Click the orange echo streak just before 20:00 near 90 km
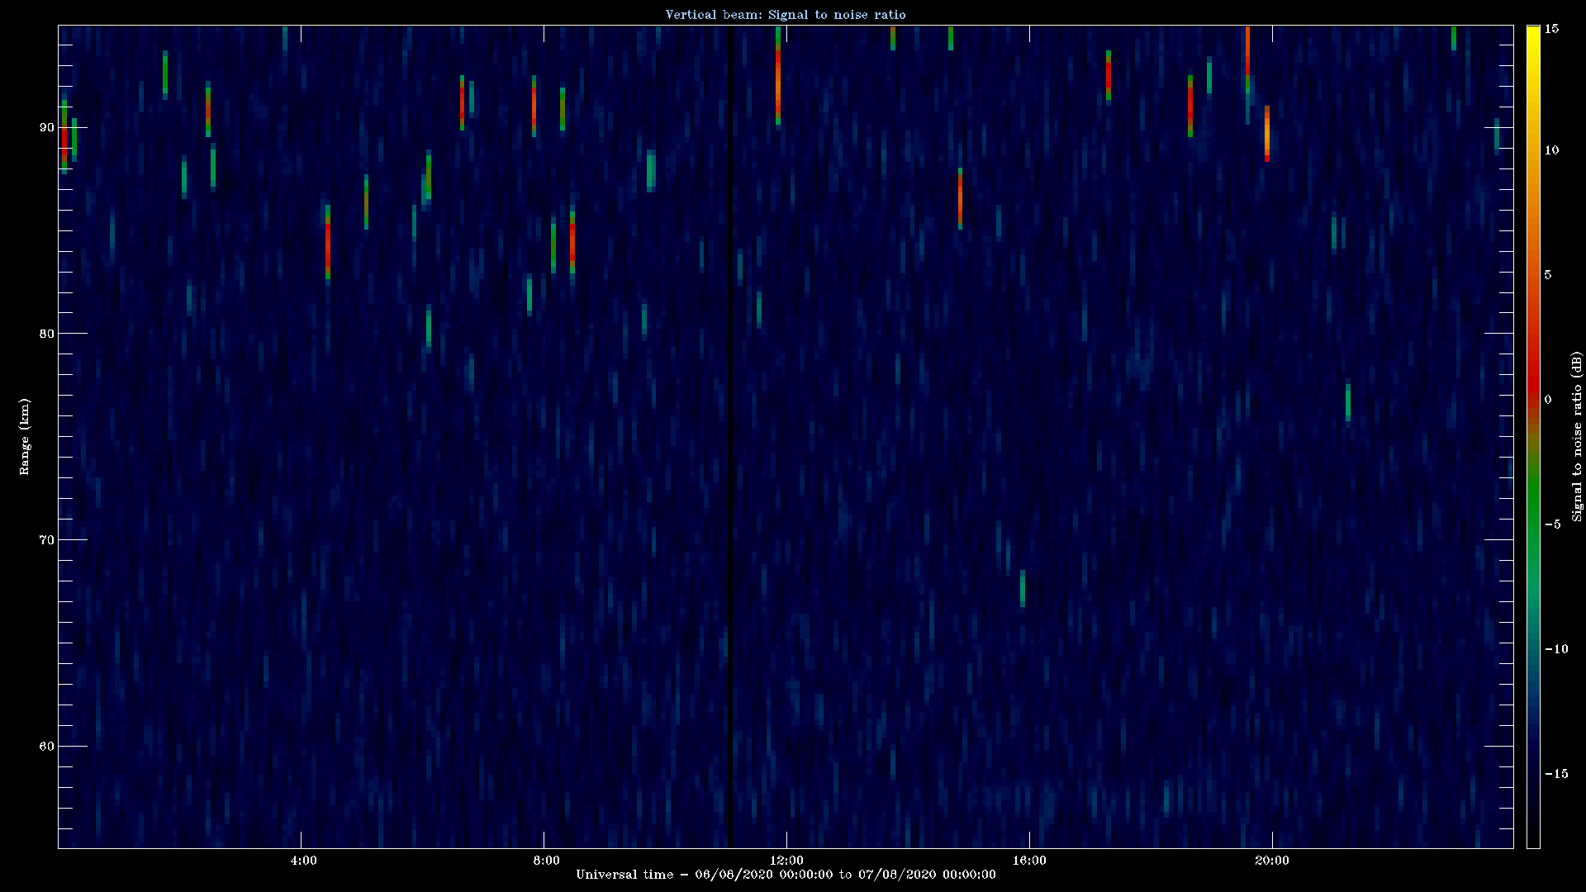 (x=1267, y=133)
